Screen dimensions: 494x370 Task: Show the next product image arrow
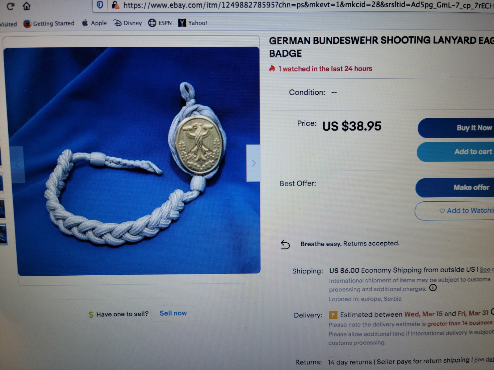(x=253, y=163)
